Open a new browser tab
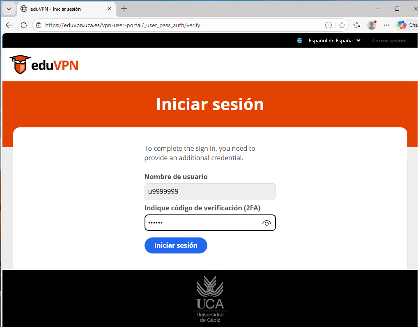Screen dimensions: 418x327 pyautogui.click(x=124, y=9)
